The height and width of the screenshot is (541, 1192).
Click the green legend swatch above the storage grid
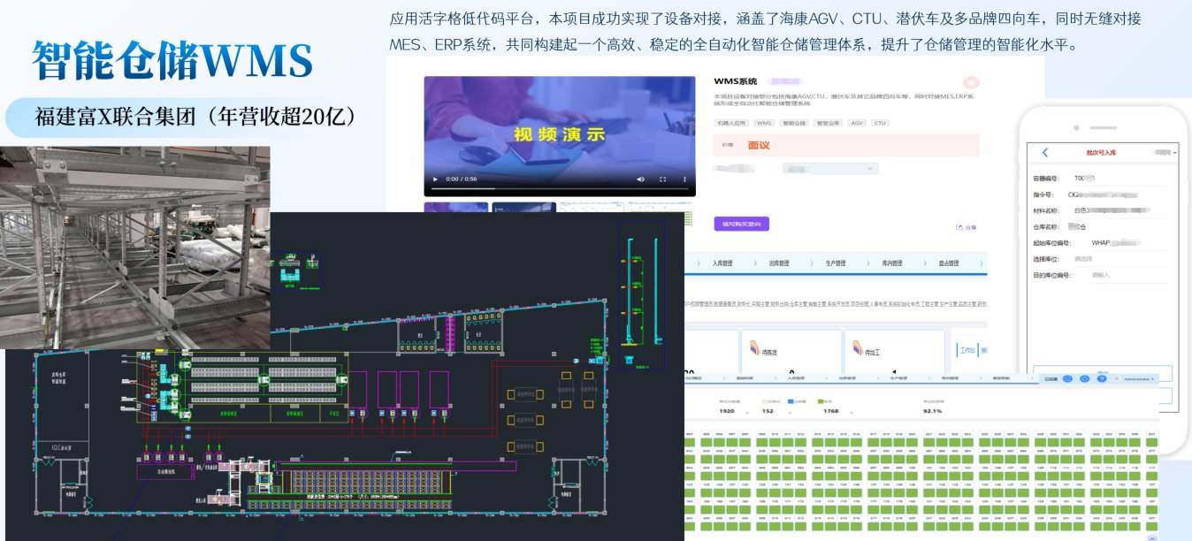point(821,401)
